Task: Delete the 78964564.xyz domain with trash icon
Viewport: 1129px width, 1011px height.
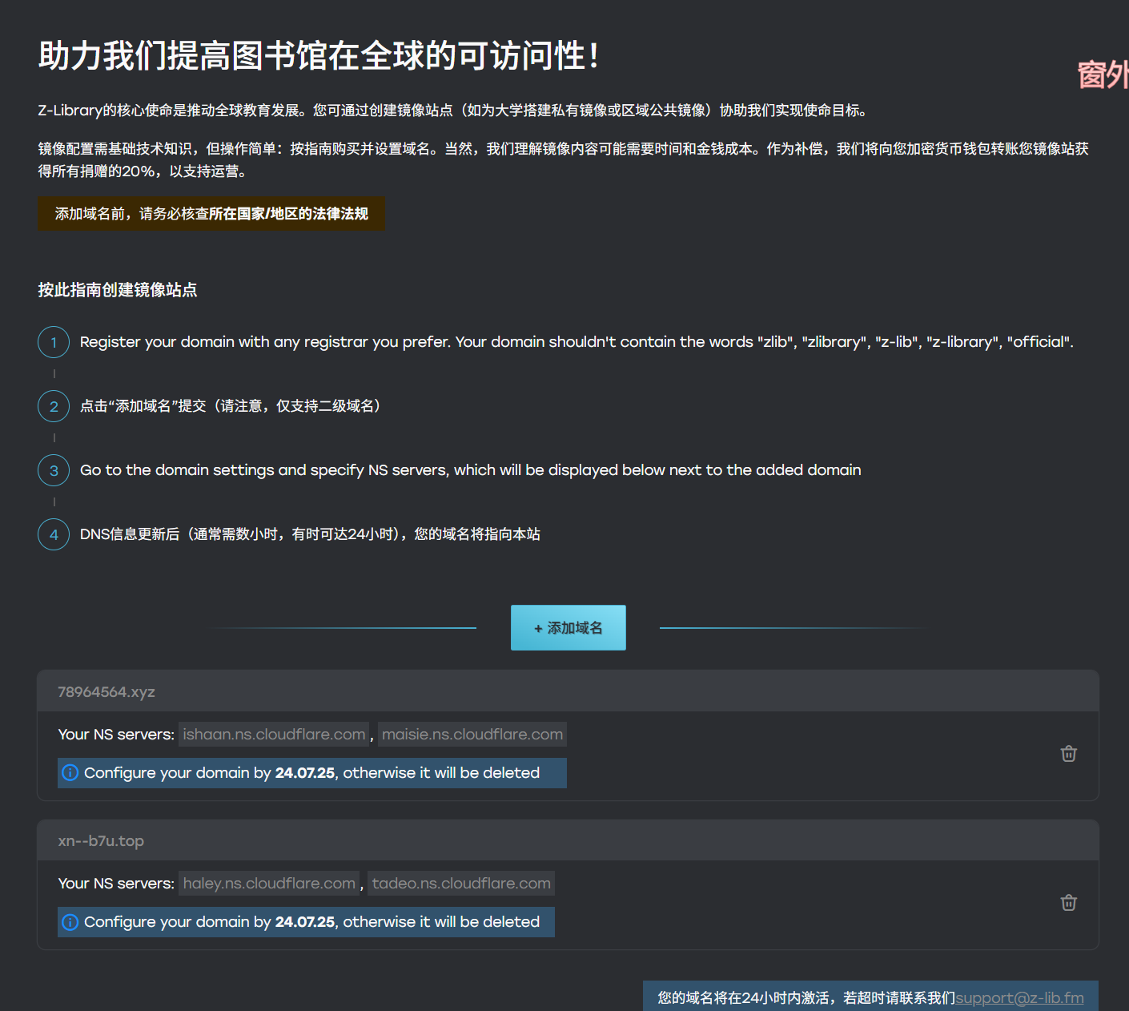Action: click(x=1068, y=754)
